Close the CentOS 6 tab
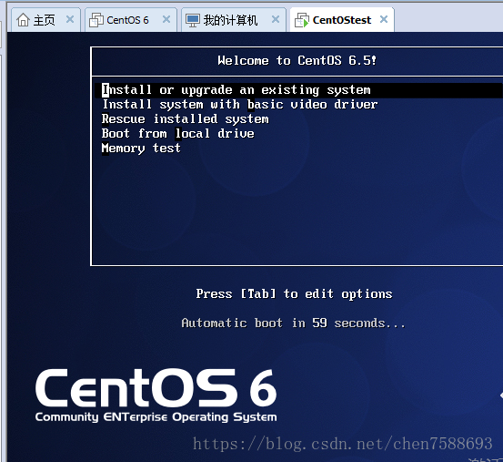The image size is (503, 462). 166,20
